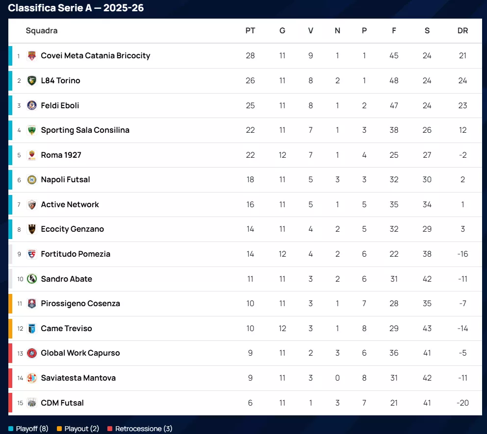Click the Squadra column header
Screen dimensions: 487x434
[42, 31]
